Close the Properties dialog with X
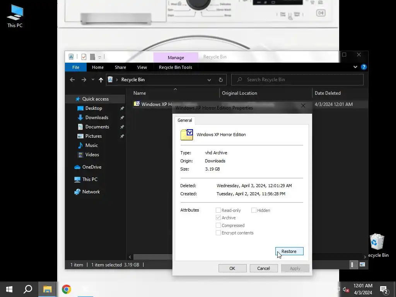The image size is (396, 297). [x=303, y=106]
